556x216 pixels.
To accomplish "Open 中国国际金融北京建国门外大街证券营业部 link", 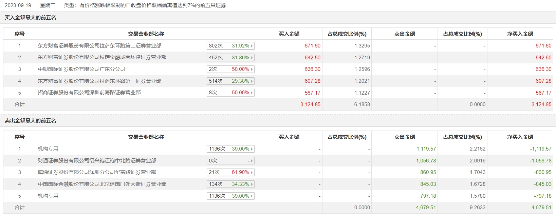I will tap(102, 184).
